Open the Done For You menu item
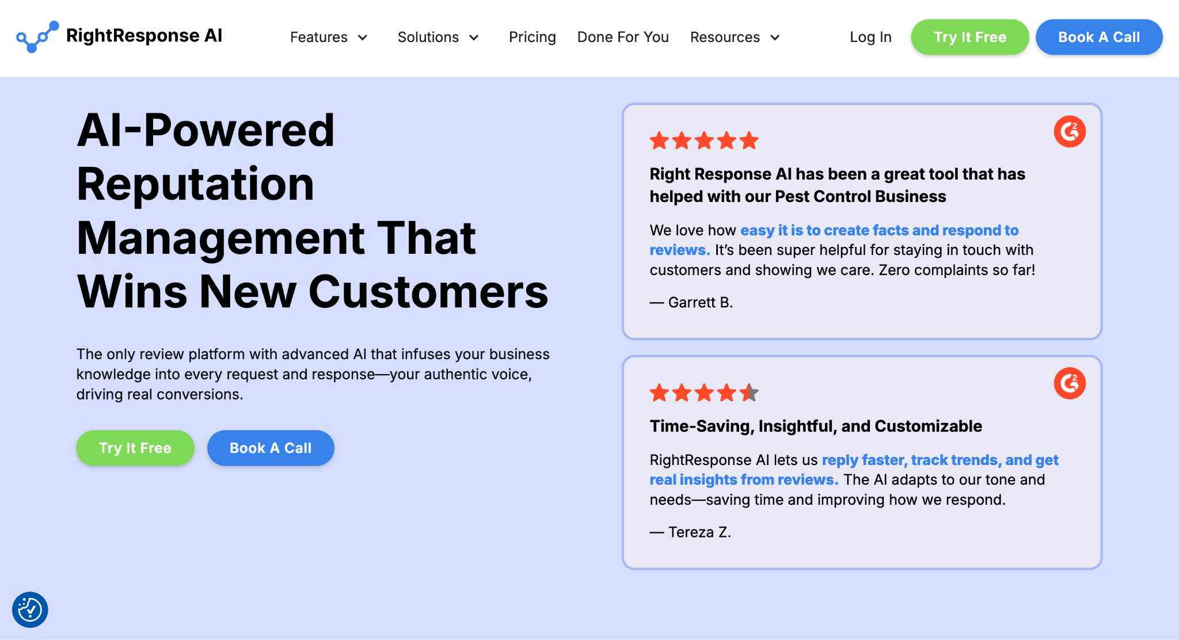The width and height of the screenshot is (1179, 640). point(623,37)
